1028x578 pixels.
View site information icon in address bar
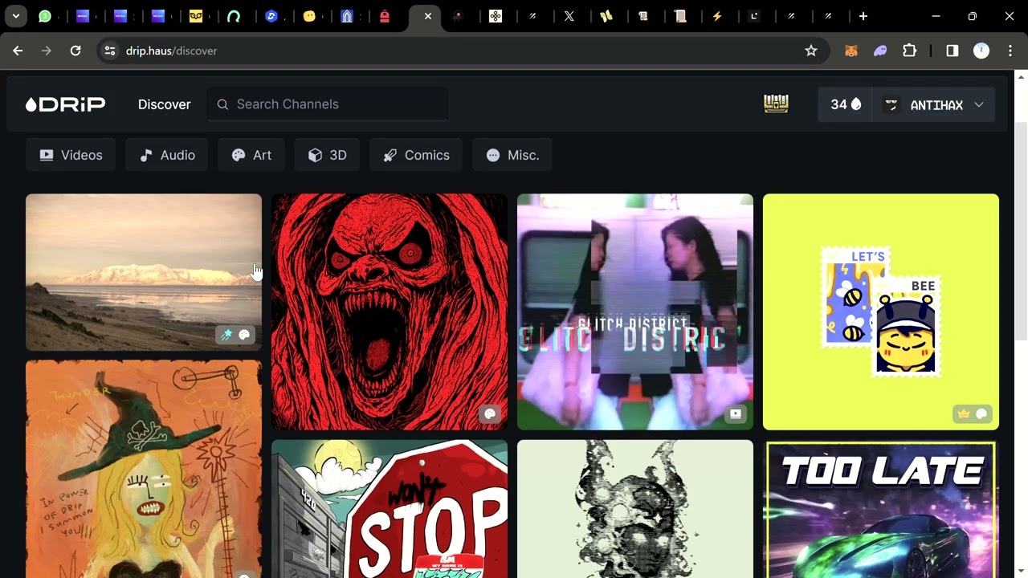point(110,51)
